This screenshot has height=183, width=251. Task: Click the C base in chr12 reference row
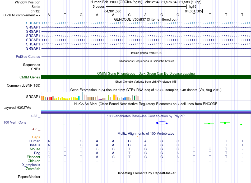point(129,15)
